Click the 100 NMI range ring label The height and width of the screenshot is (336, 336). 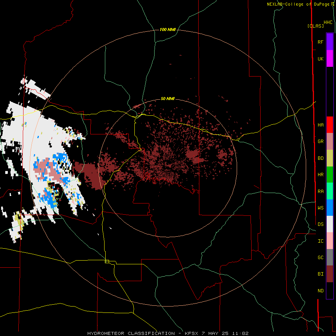(x=168, y=29)
